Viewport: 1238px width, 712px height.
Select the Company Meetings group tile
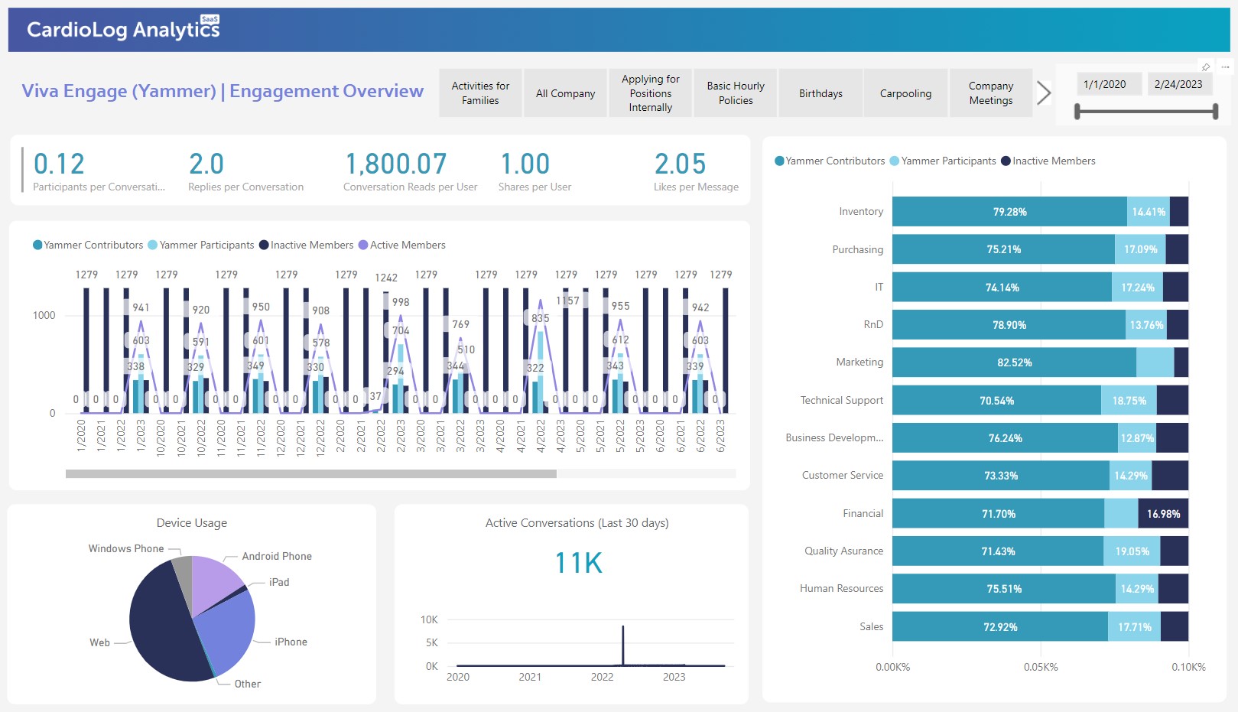click(991, 93)
